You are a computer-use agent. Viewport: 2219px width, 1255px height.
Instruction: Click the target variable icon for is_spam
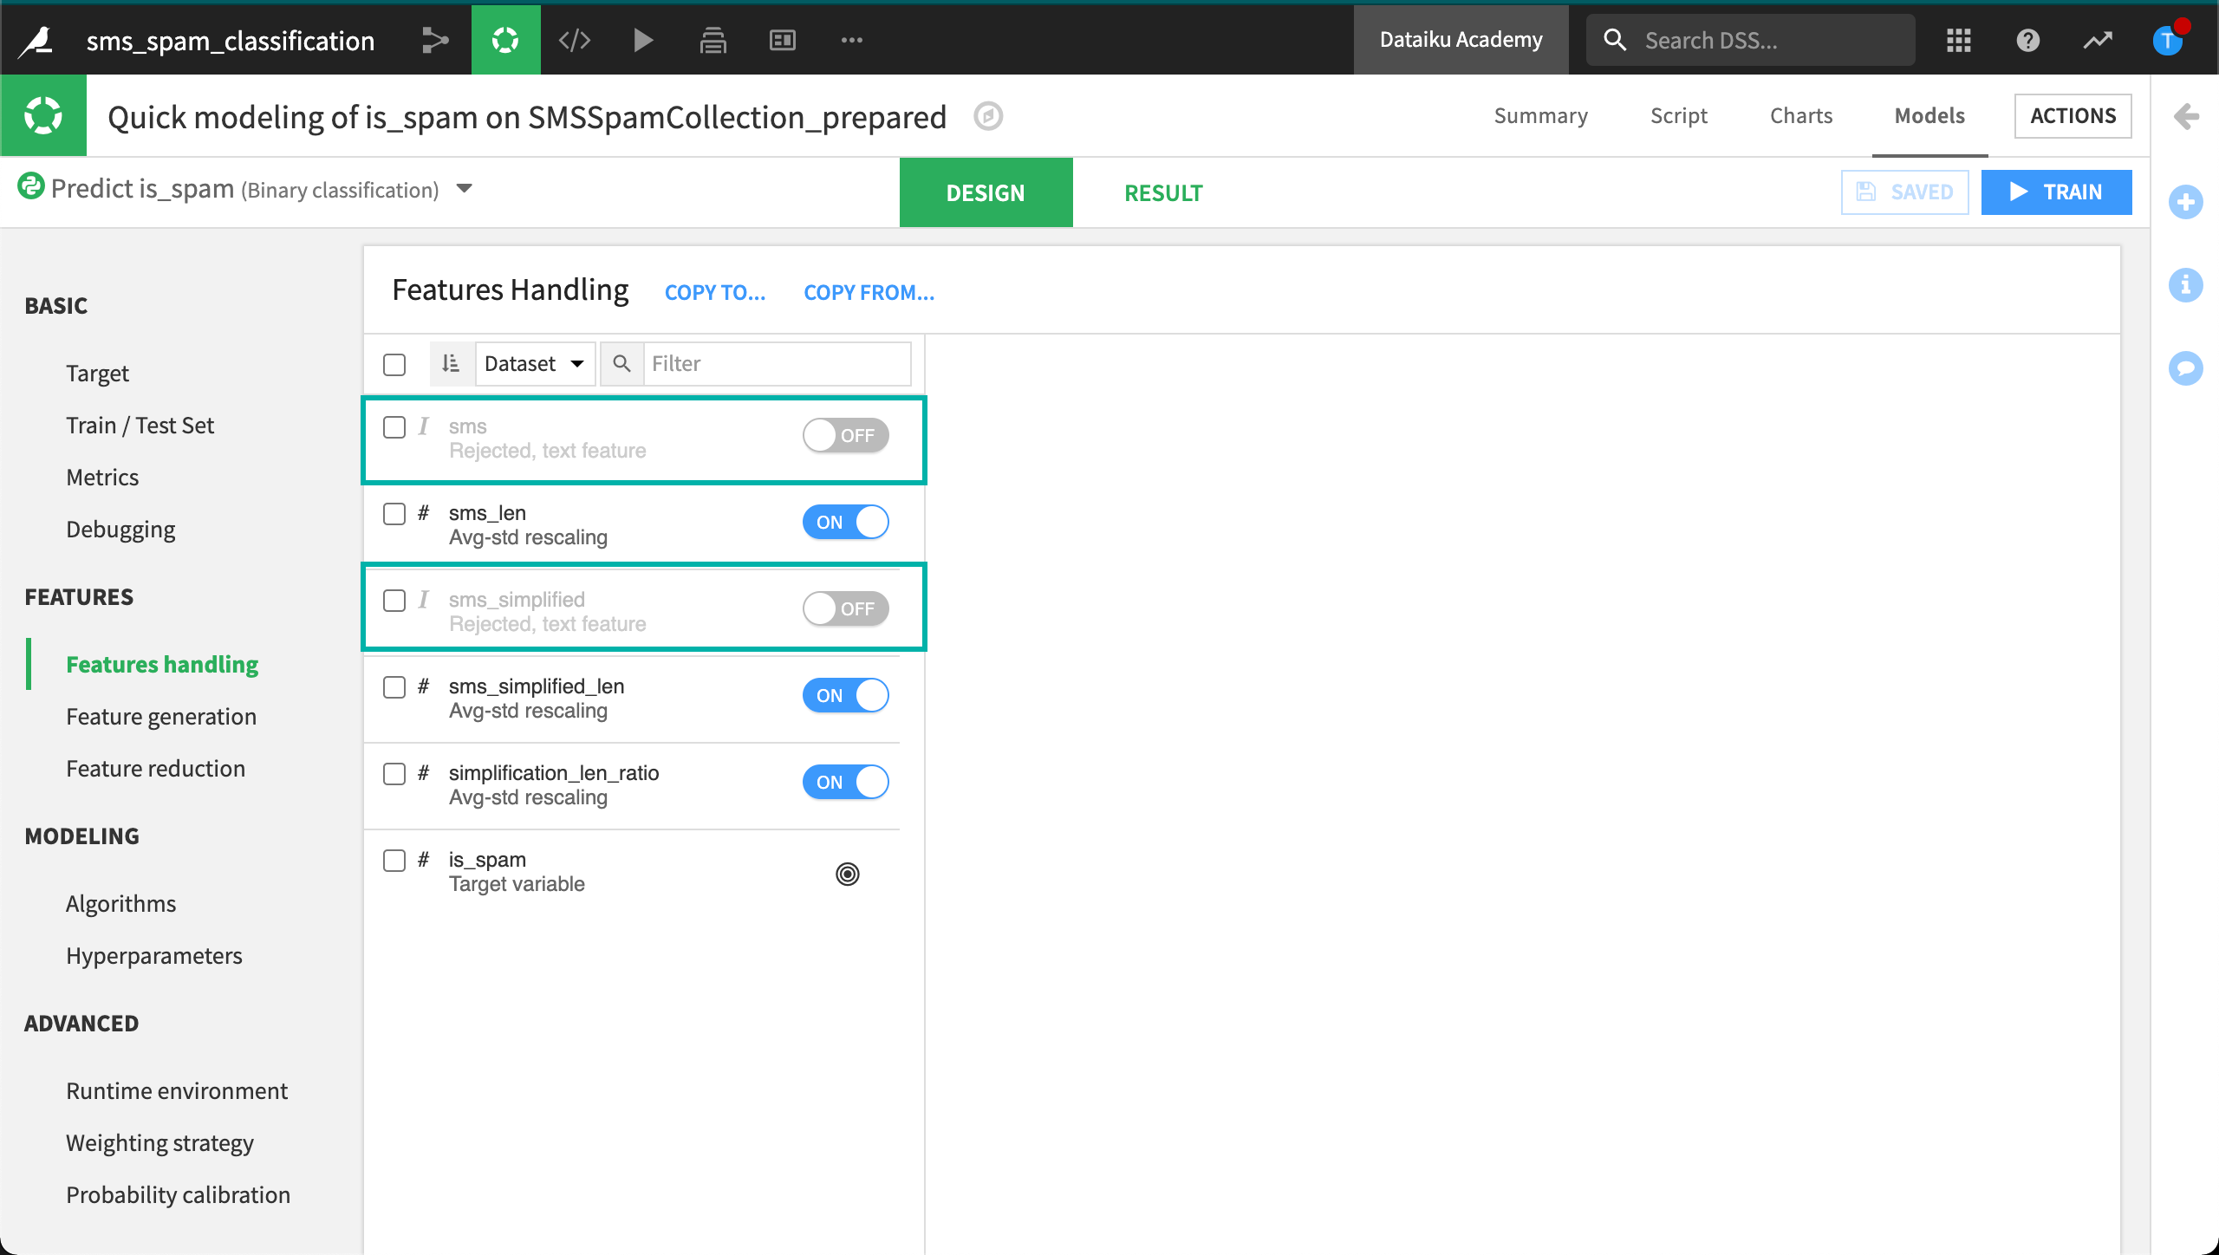[x=848, y=873]
